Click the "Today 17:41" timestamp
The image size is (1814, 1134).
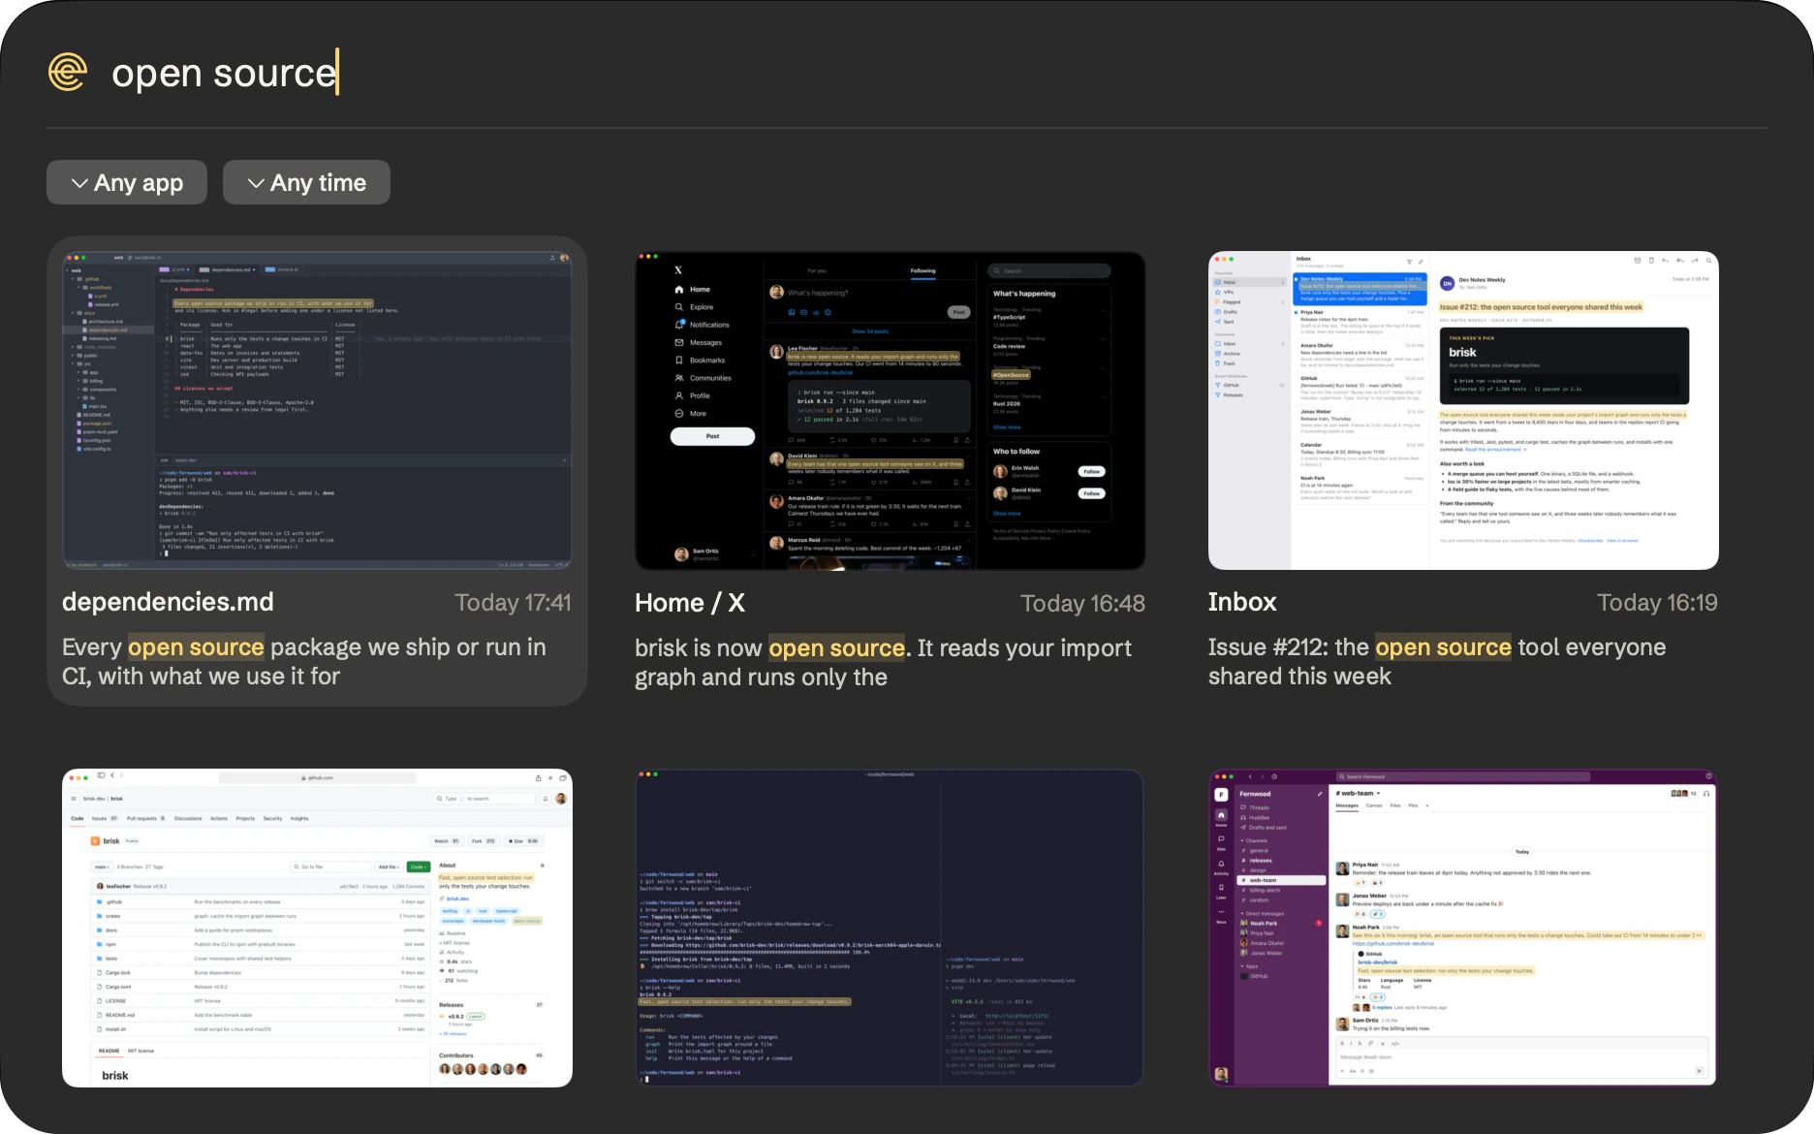[513, 603]
